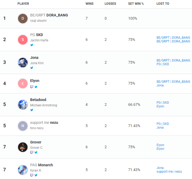Image resolution: width=192 pixels, height=179 pixels.
Task: Open Elyon's Twitch icon
Action: pyautogui.click(x=32, y=87)
